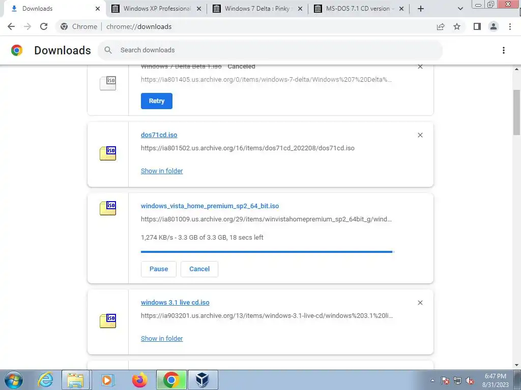Go back using the browser back arrow
This screenshot has width=521, height=390.
pos(11,26)
